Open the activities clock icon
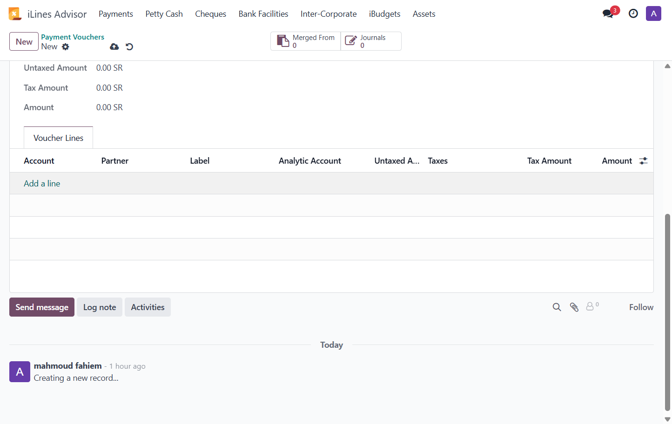The width and height of the screenshot is (672, 424). coord(633,14)
